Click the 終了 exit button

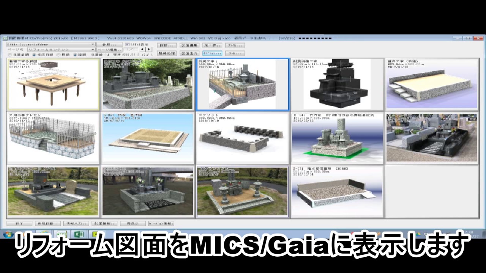coord(19,224)
